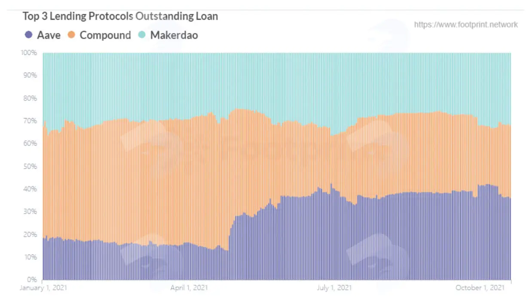Click the Makerdao teal legend dot
Screen dimensions: 532x298
pyautogui.click(x=142, y=35)
